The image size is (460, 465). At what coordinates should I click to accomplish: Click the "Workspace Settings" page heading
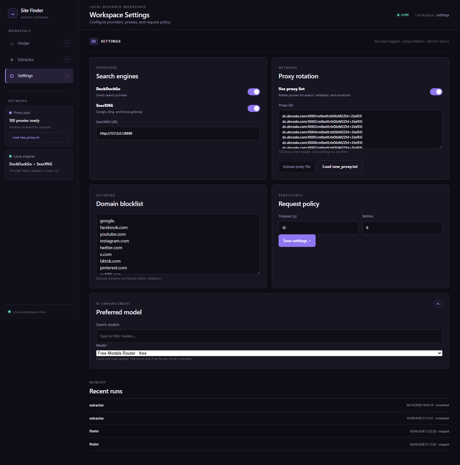119,15
